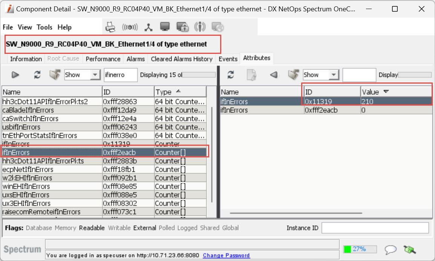Click the right table ID column header
435x261 pixels.
[x=332, y=92]
